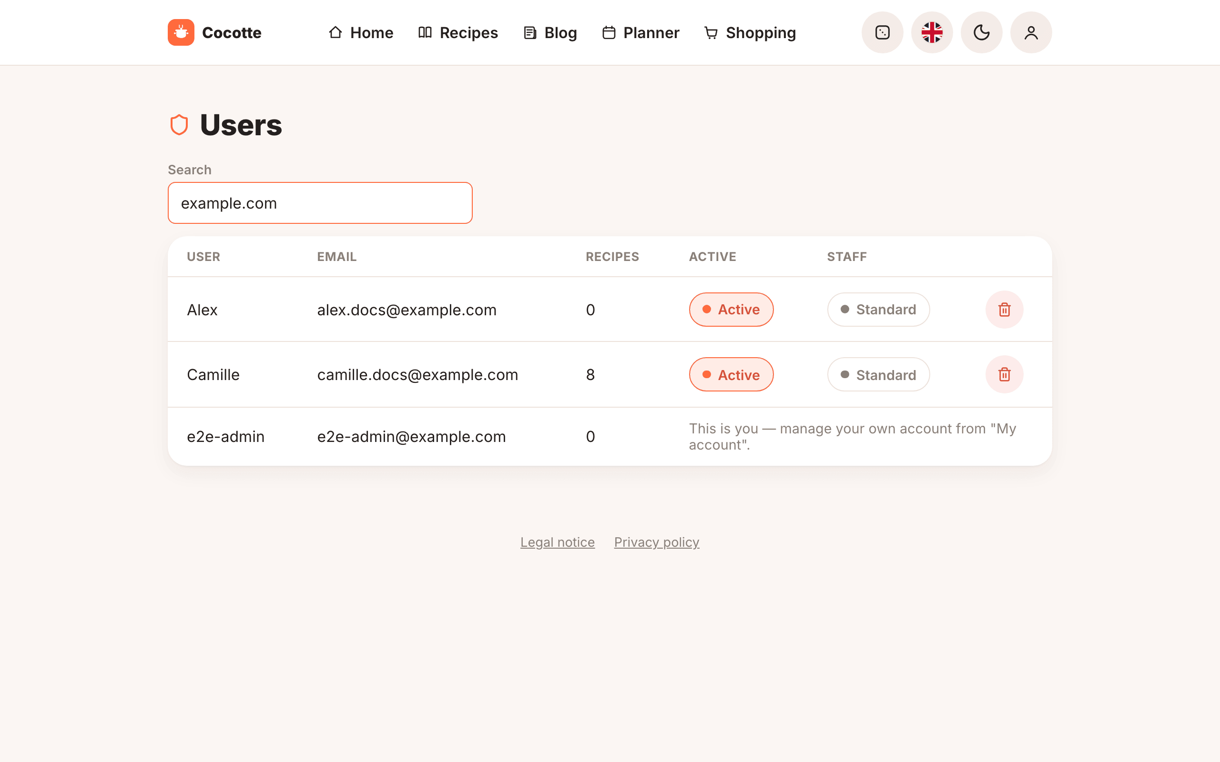Open the Blog page
1220x762 pixels.
[x=550, y=33]
